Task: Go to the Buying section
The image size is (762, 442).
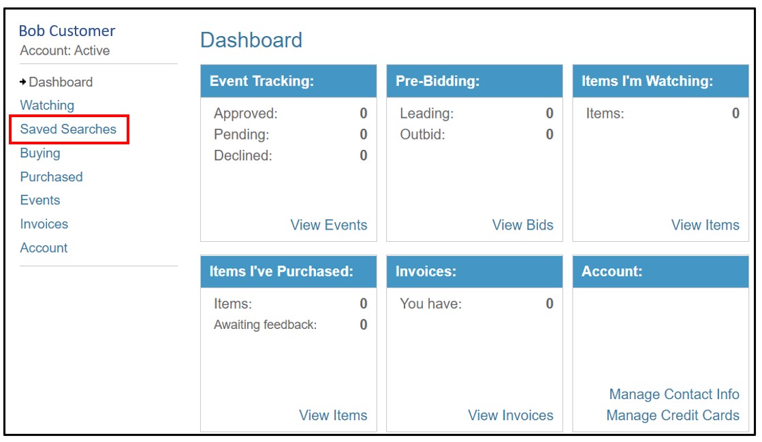Action: (40, 153)
